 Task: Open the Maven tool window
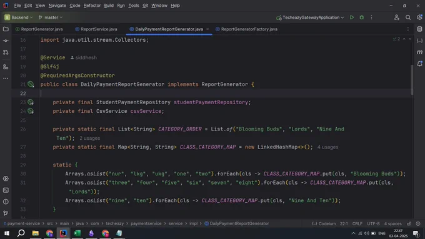pyautogui.click(x=419, y=52)
